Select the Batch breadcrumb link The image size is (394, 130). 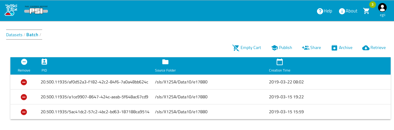[x=32, y=35]
